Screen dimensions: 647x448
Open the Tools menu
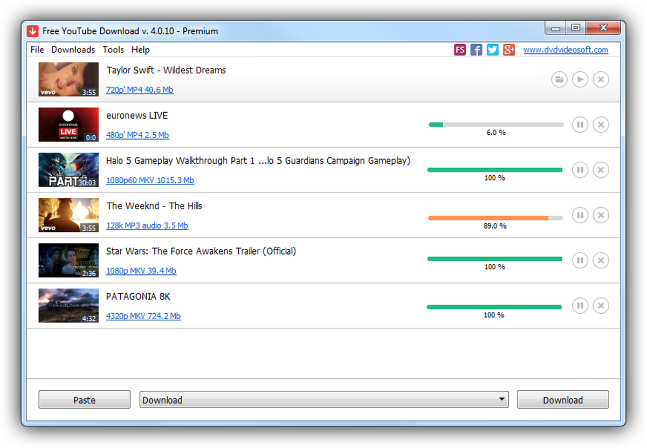coord(113,50)
